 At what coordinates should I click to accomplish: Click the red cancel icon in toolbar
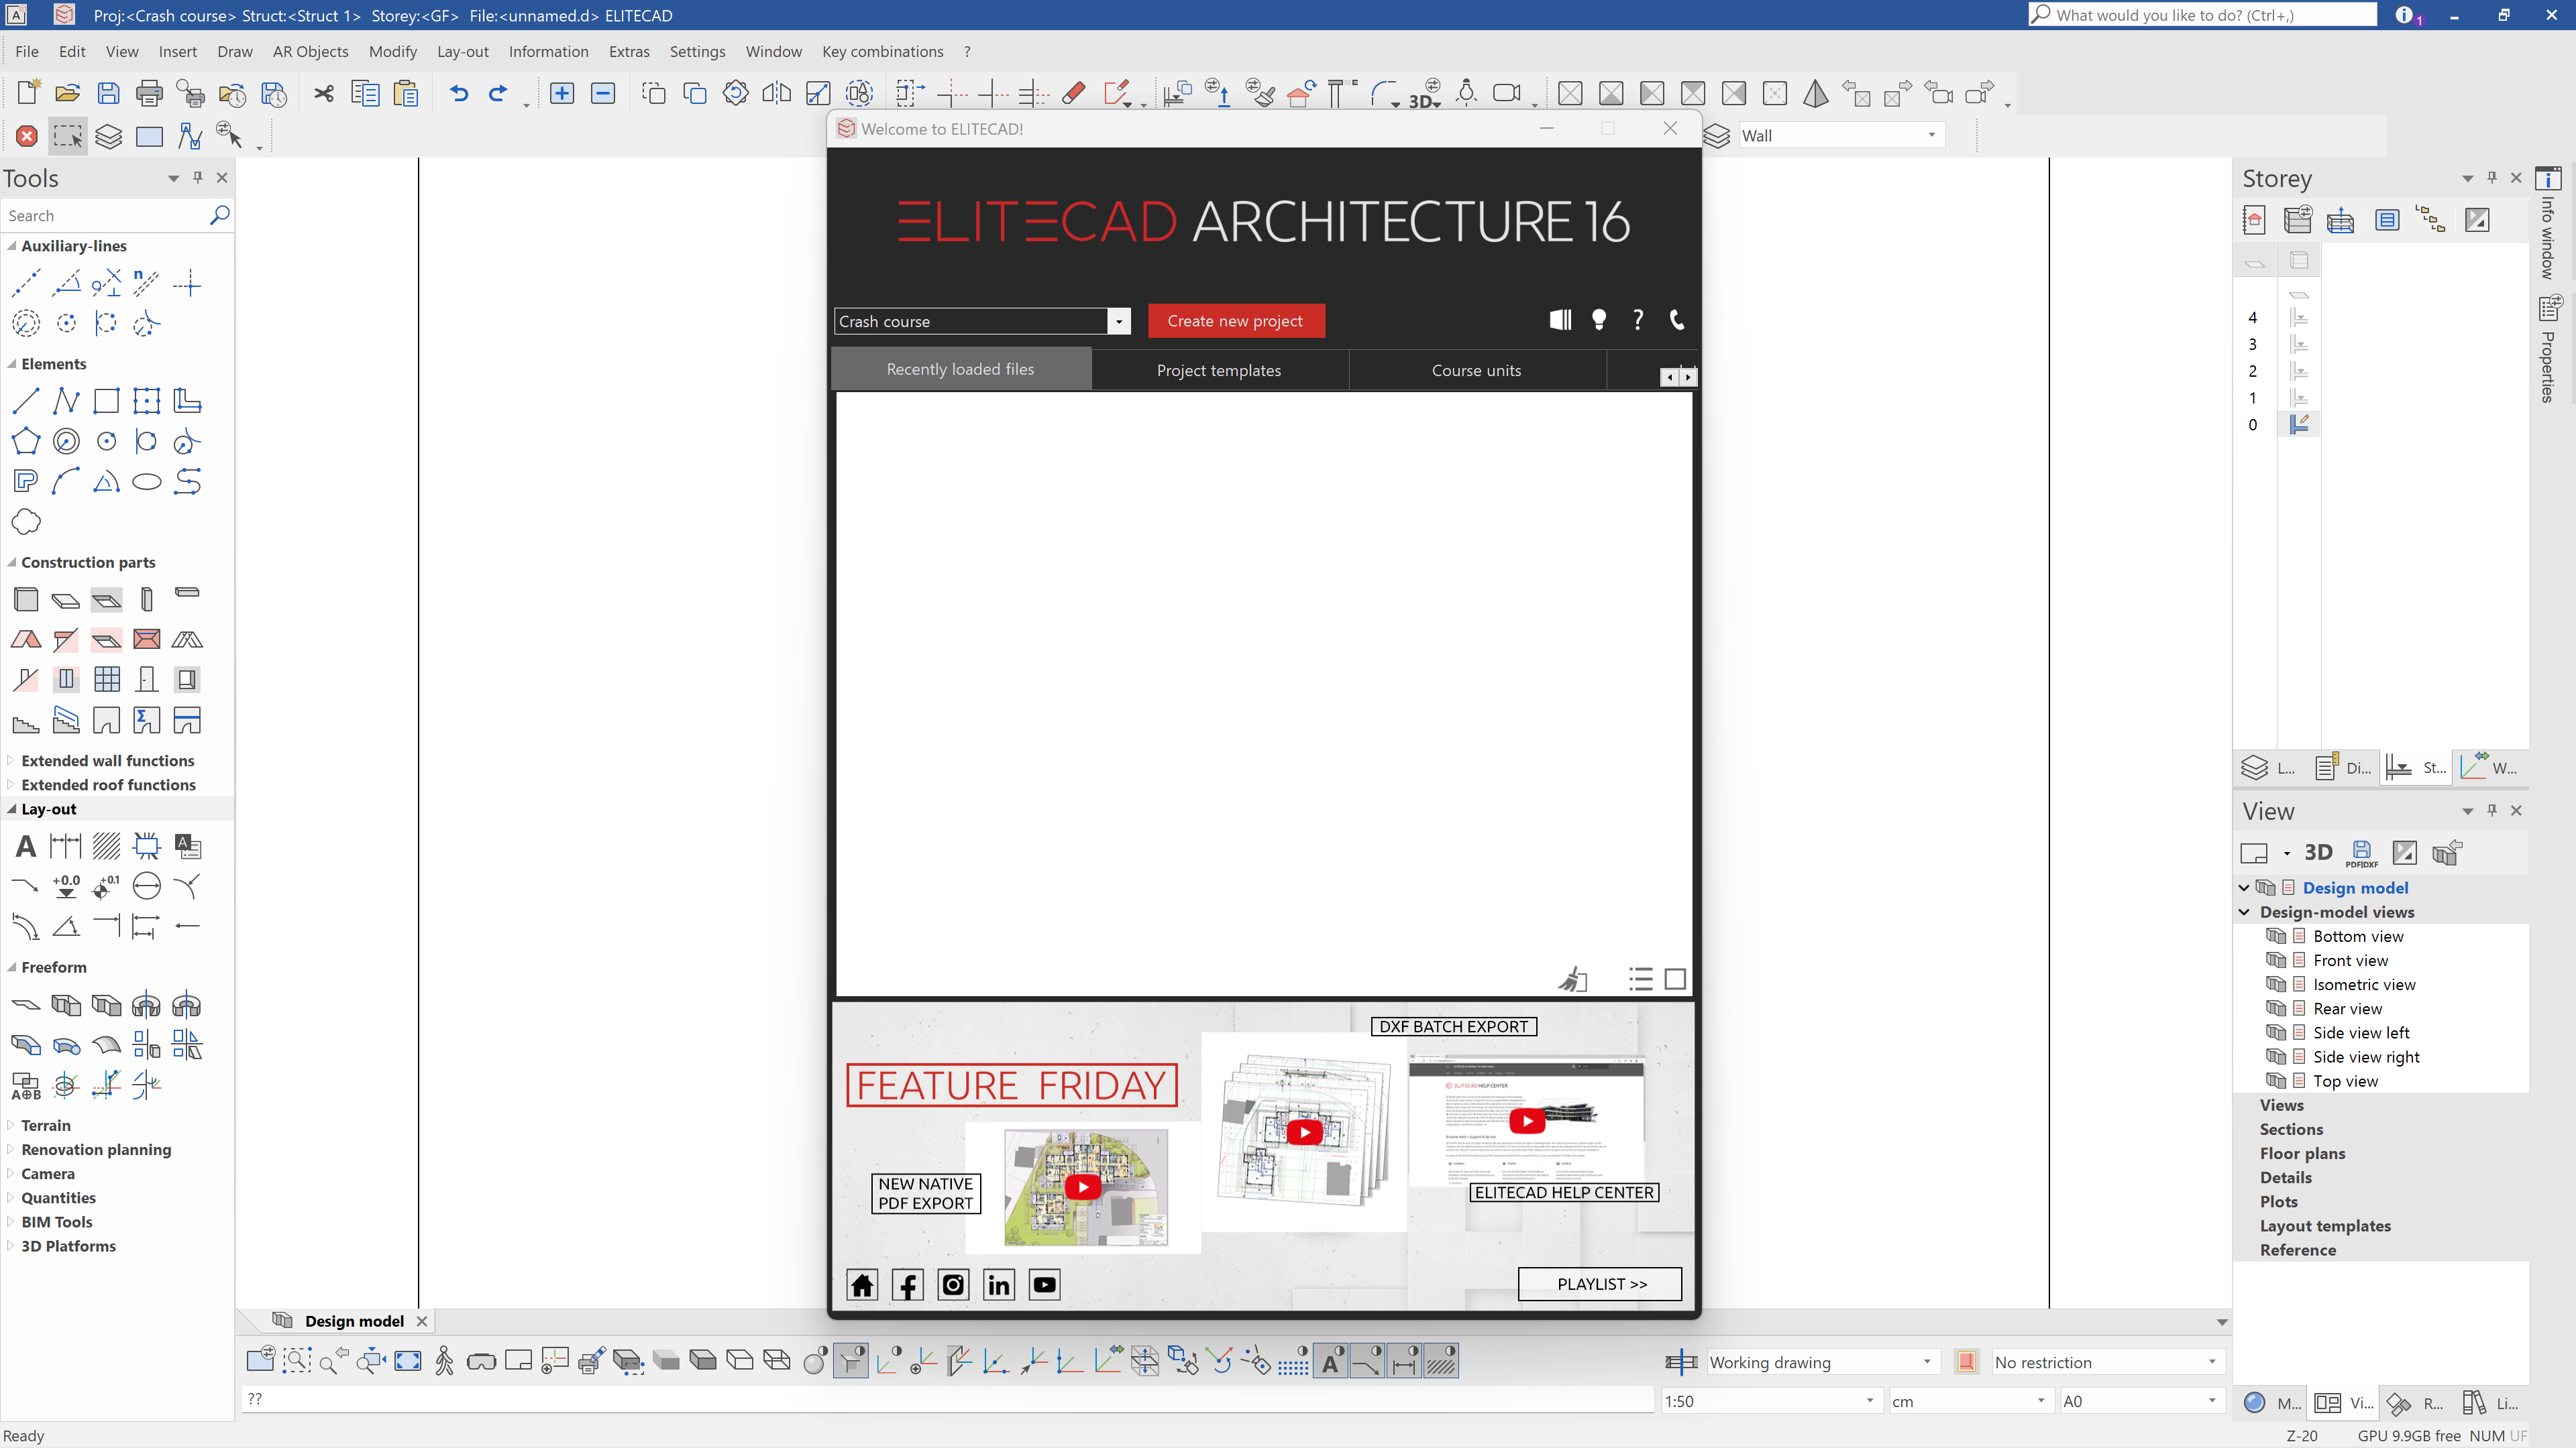27,136
